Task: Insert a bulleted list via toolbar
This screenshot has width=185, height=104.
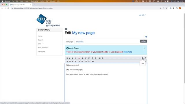Action: pyautogui.click(x=79, y=62)
